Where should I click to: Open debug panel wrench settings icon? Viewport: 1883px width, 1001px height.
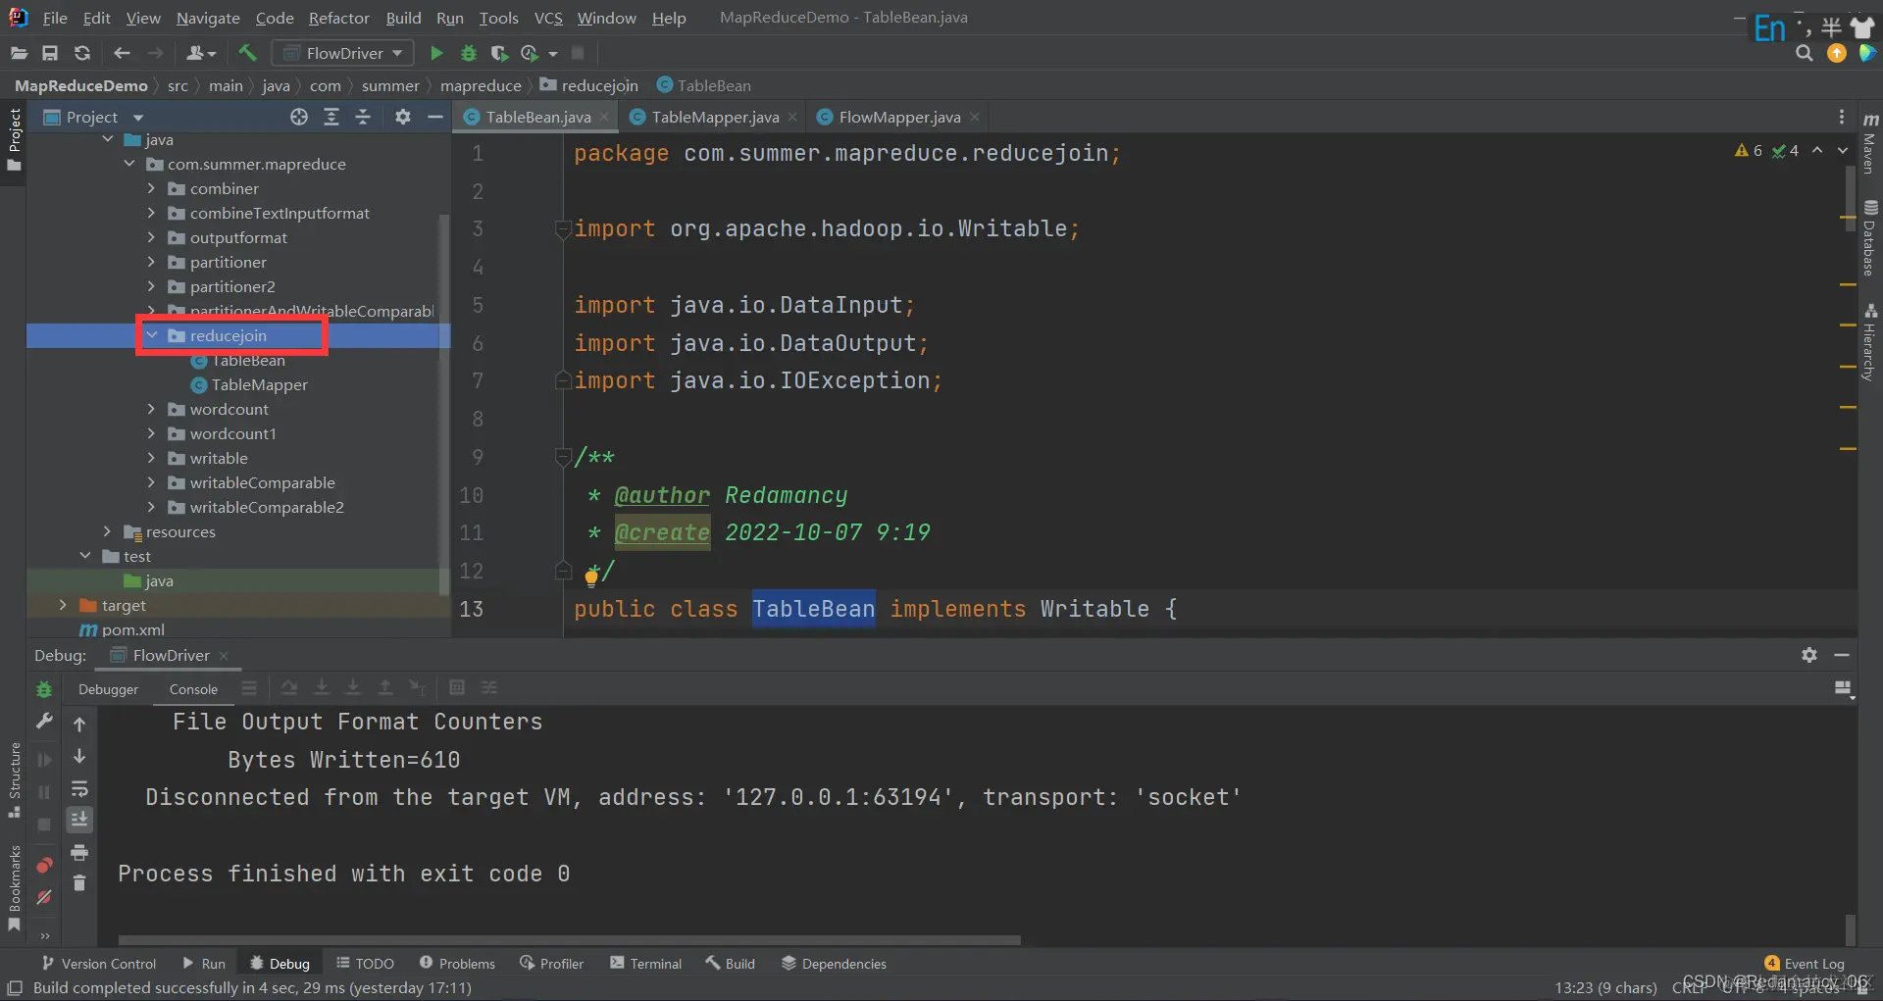(x=44, y=722)
